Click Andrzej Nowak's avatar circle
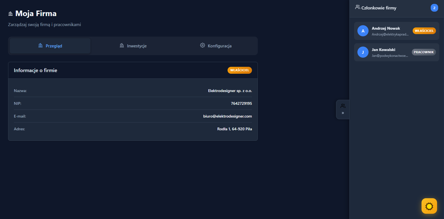 click(363, 31)
